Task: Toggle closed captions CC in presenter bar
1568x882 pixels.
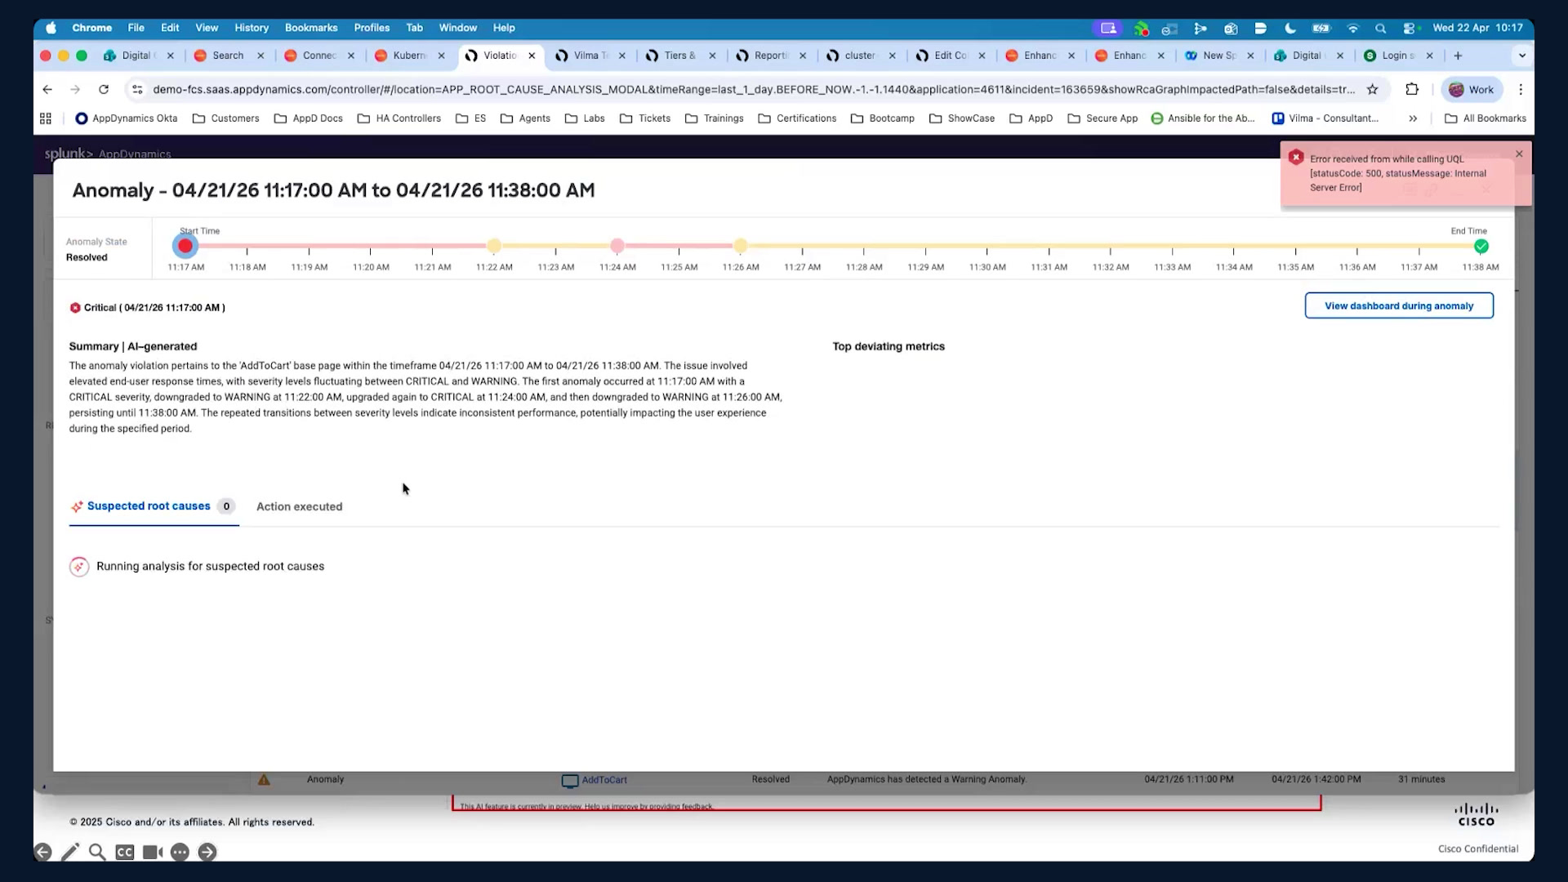Action: (125, 852)
